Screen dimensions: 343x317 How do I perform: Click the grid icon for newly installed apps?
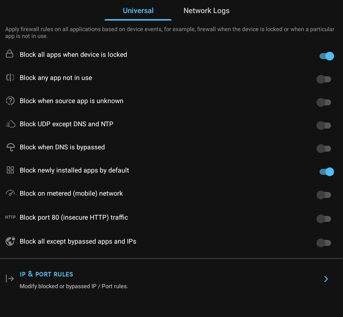(x=10, y=170)
